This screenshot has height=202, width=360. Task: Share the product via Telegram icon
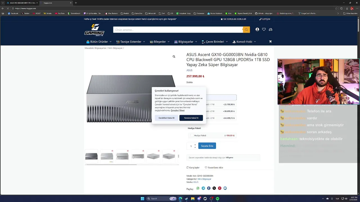tap(203, 188)
